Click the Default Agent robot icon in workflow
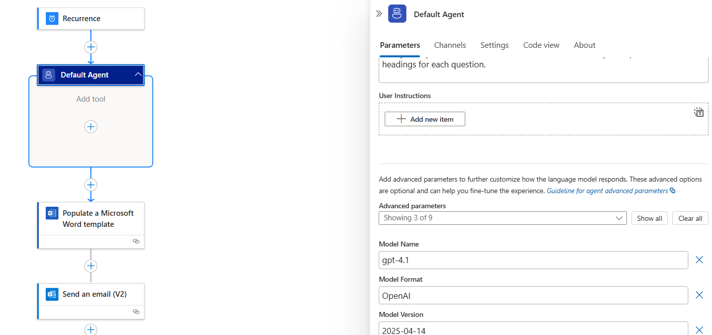712x335 pixels. 48,75
